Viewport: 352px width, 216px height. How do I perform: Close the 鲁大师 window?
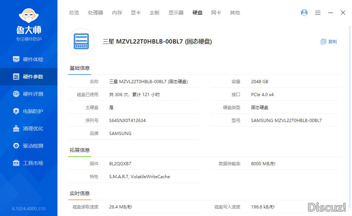pyautogui.click(x=343, y=13)
